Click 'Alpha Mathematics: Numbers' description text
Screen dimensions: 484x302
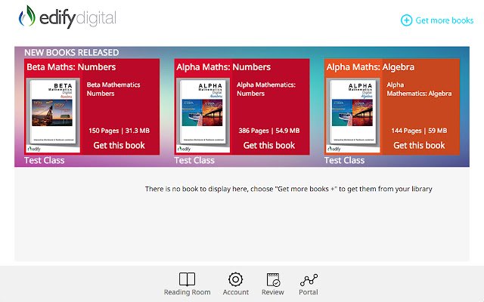click(x=266, y=89)
